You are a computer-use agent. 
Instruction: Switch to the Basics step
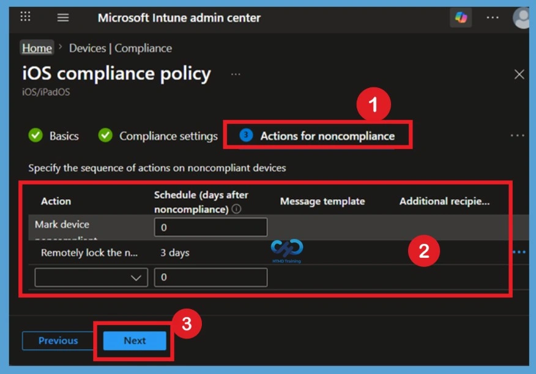(54, 136)
